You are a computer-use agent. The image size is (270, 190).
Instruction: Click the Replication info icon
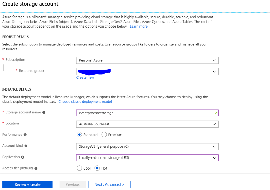click(23, 157)
